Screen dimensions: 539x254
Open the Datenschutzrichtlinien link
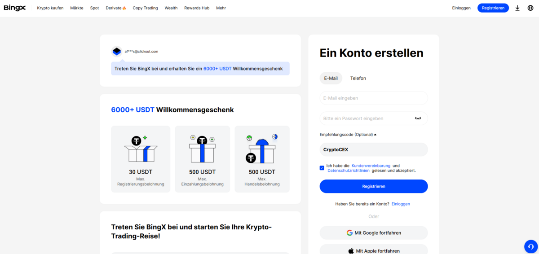pos(349,171)
